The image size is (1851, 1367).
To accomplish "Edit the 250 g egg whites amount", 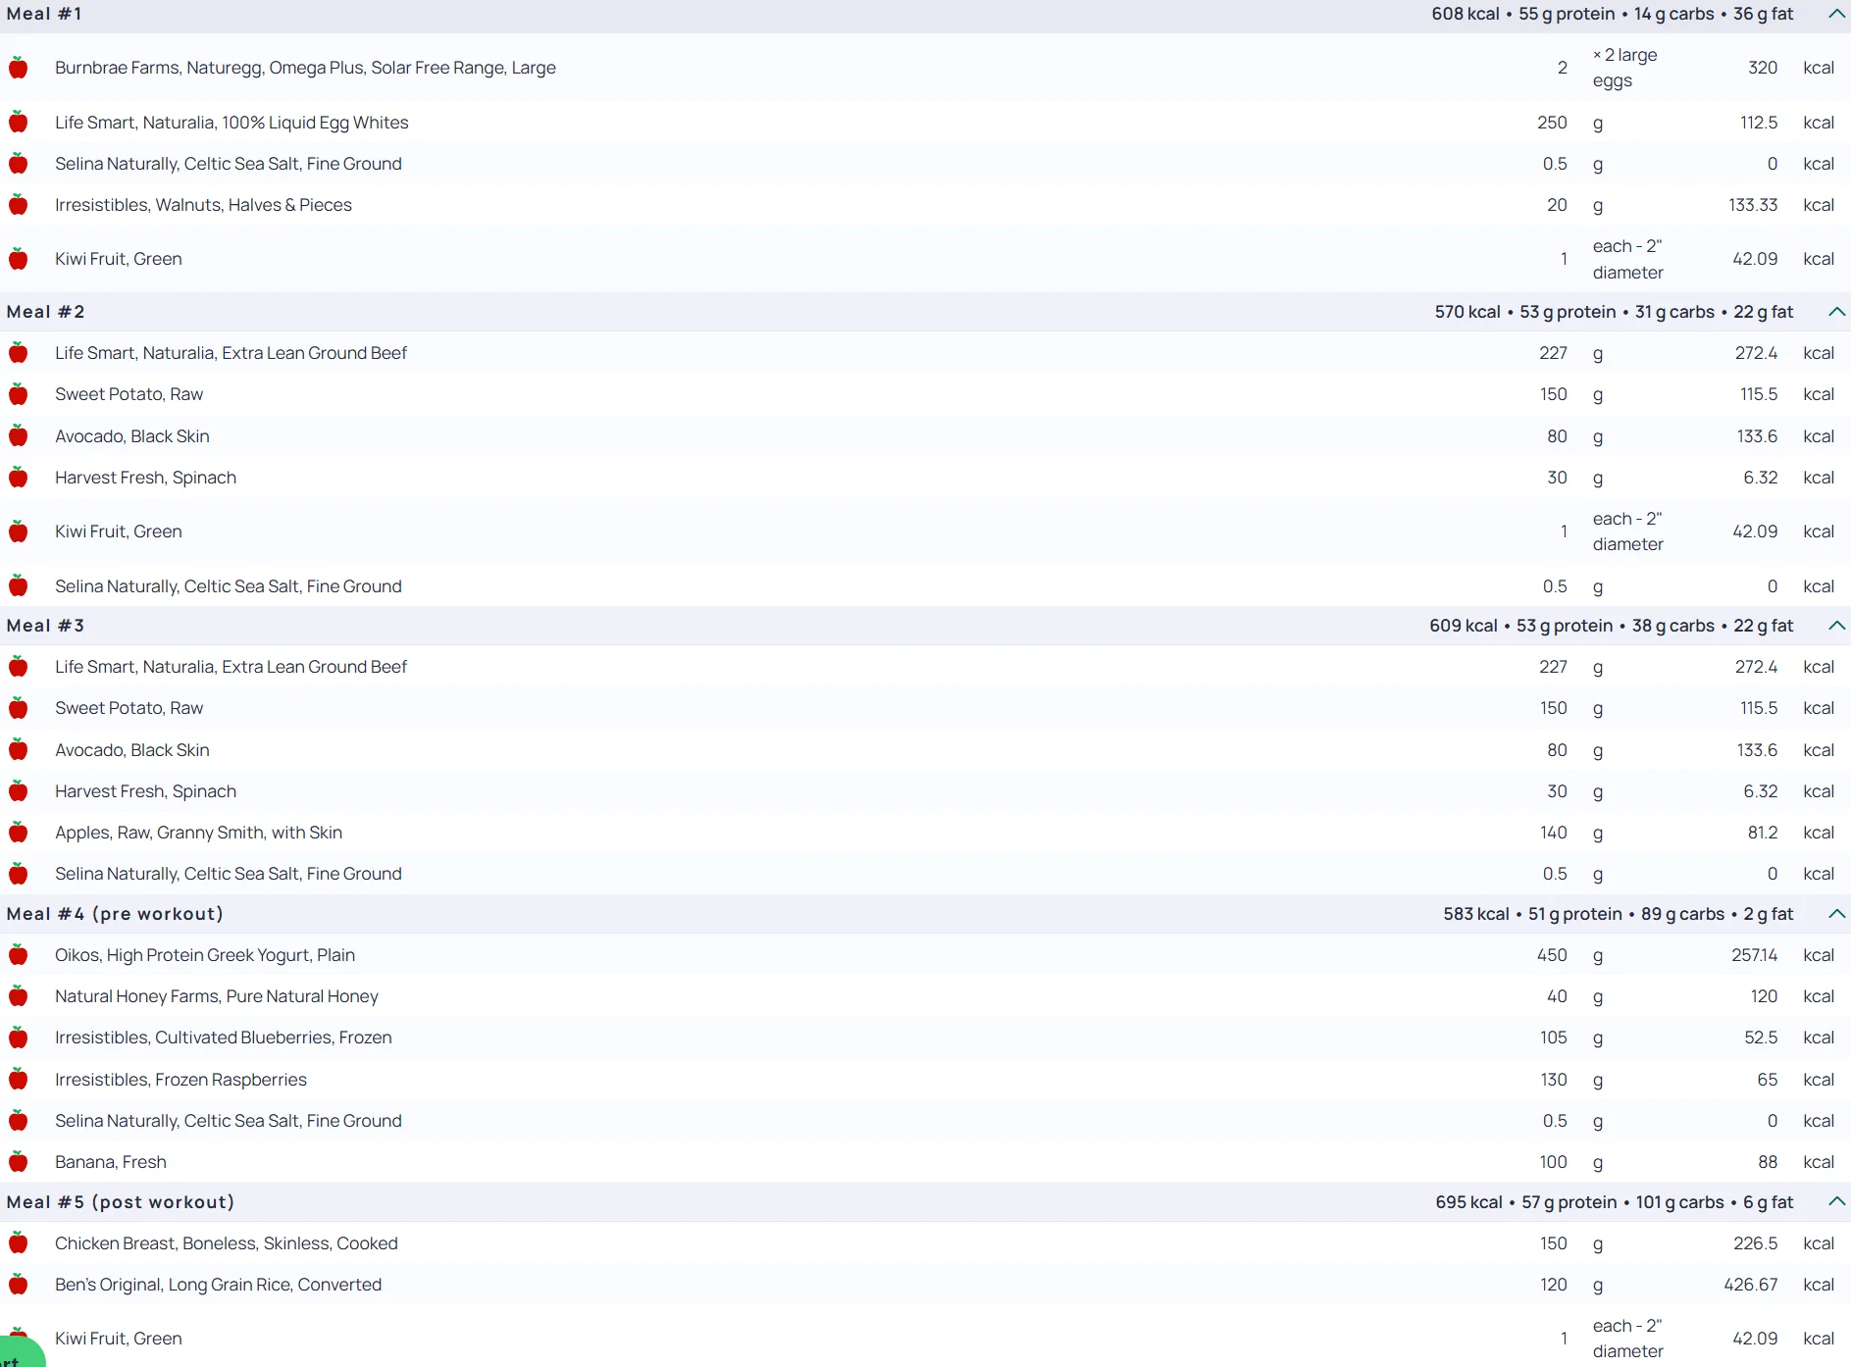I will [1552, 123].
